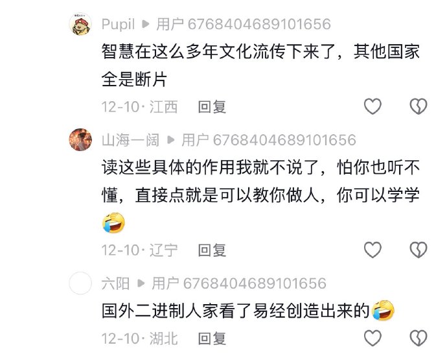Viewport: 447px width, 356px height.
Task: Reply to Pupil's comment from 江西
Action: [212, 107]
